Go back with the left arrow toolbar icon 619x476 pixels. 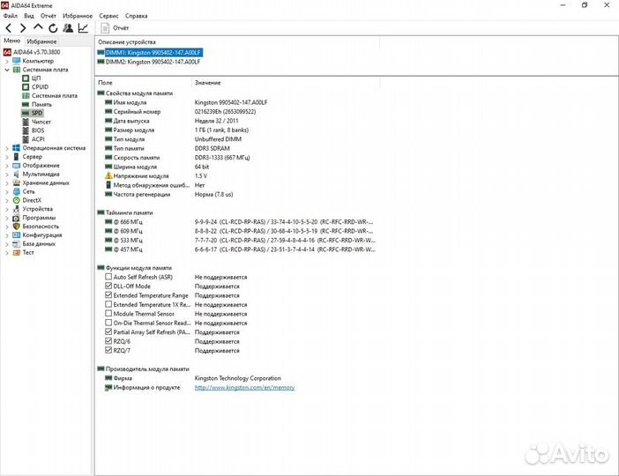click(9, 28)
